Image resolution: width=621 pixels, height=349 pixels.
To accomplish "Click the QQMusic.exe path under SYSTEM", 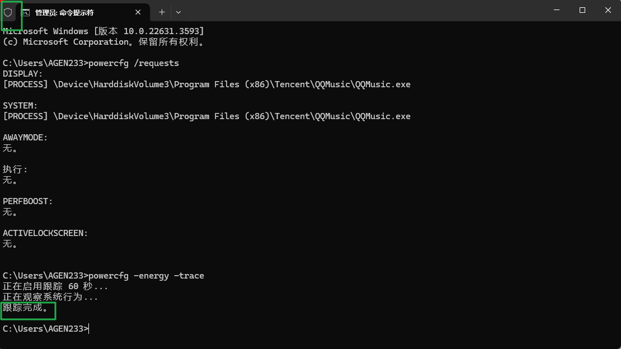I will coord(207,116).
